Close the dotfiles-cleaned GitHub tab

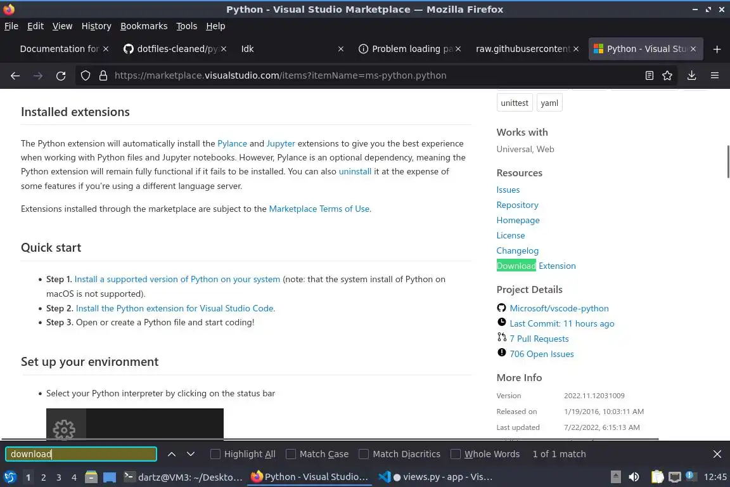(x=224, y=49)
